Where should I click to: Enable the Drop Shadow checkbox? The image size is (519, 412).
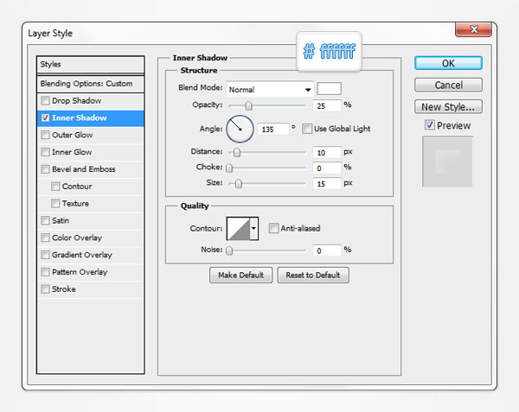point(45,101)
